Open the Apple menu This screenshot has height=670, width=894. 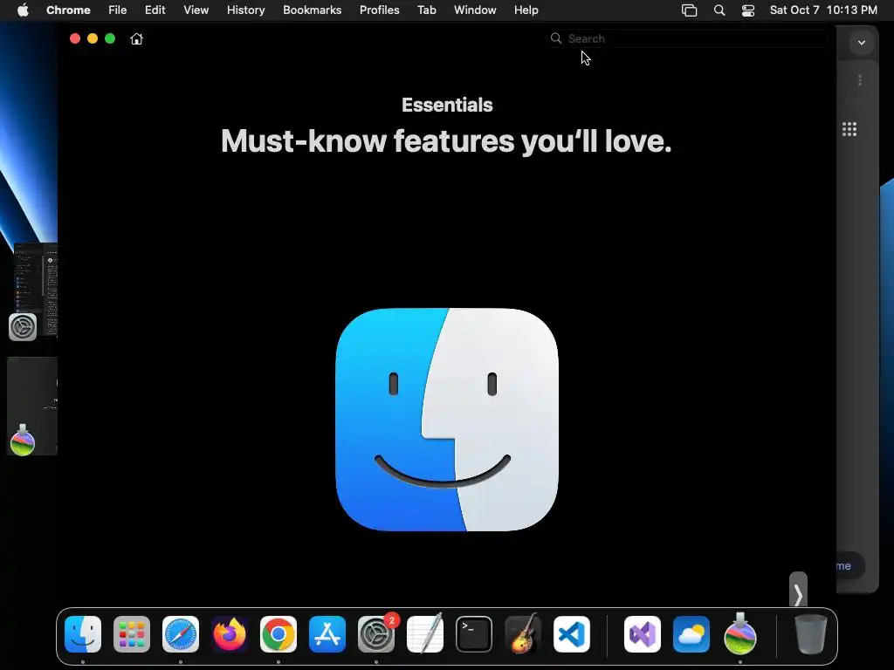(x=23, y=10)
